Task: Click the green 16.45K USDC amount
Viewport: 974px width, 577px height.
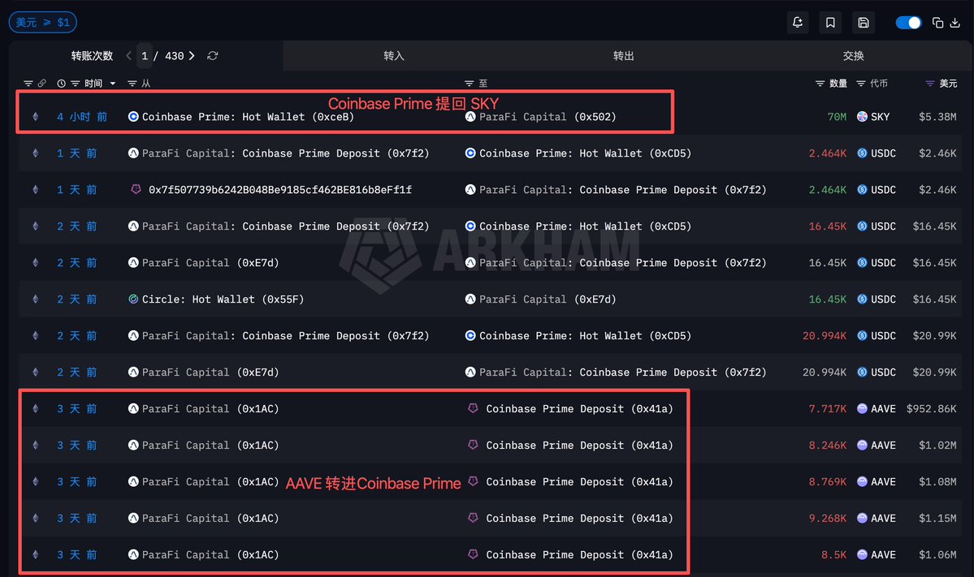Action: tap(828, 299)
